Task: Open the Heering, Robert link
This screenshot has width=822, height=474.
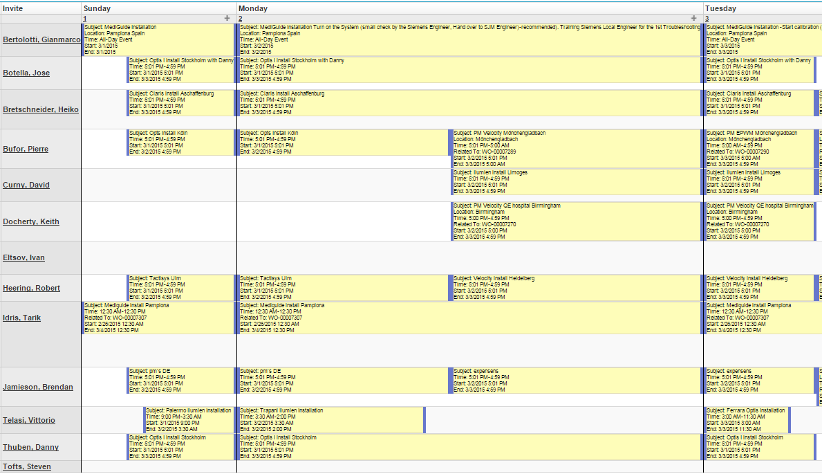Action: point(31,288)
